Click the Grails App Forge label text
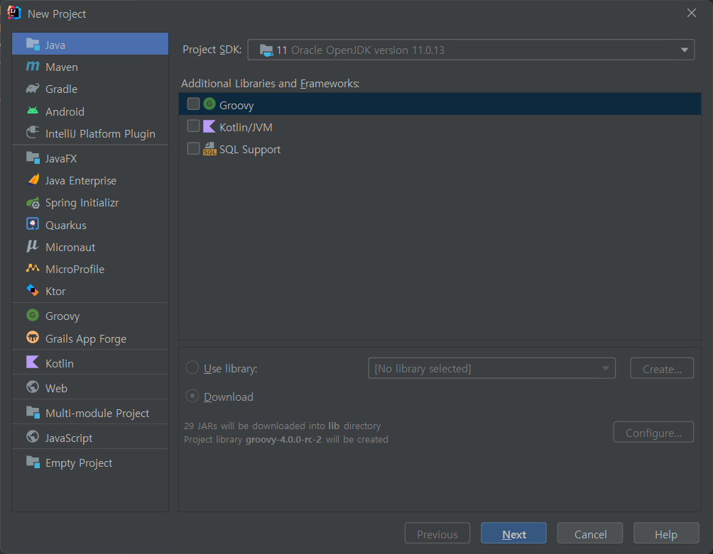This screenshot has height=554, width=713. [x=86, y=339]
